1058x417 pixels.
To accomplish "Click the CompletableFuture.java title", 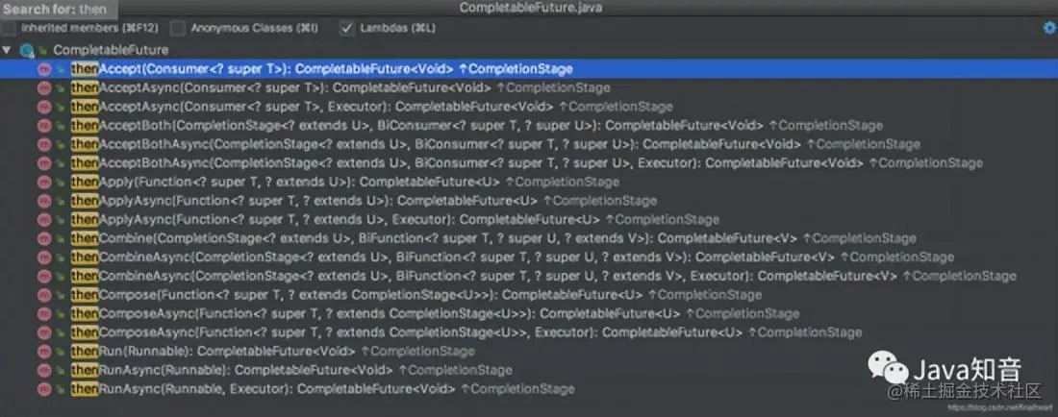I will click(x=528, y=8).
